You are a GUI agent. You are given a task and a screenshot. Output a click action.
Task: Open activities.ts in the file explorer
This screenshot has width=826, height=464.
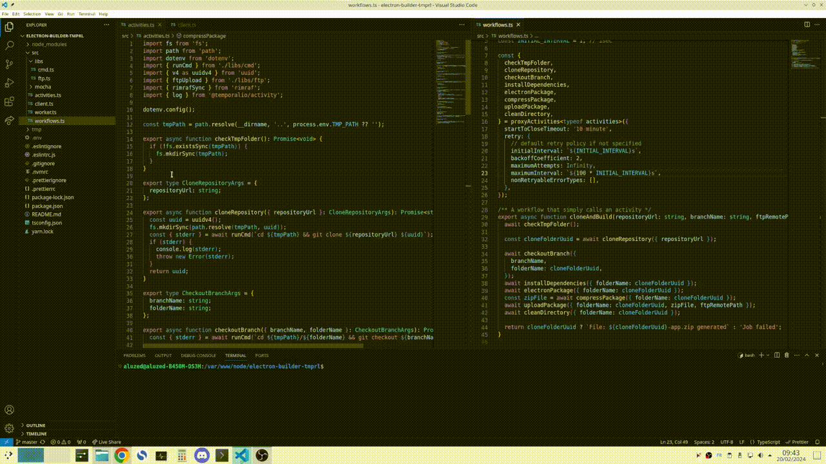pos(48,95)
